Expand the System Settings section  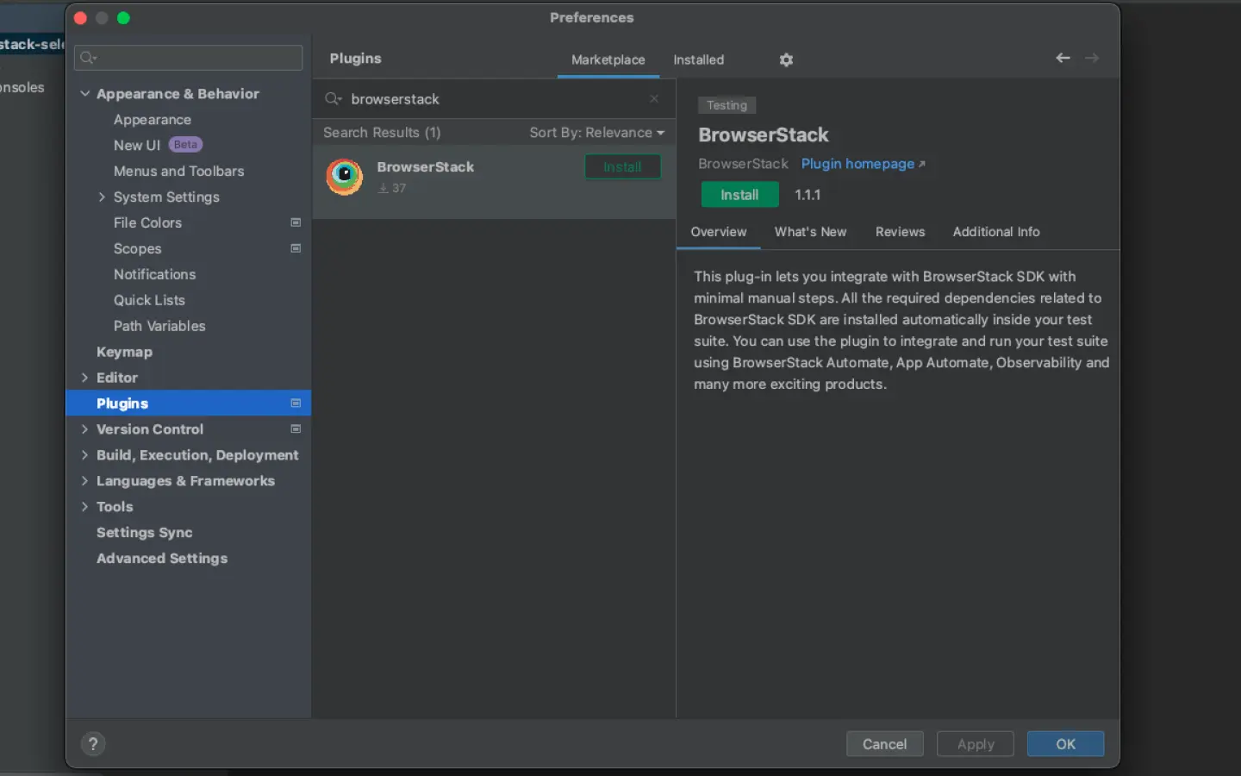click(101, 197)
